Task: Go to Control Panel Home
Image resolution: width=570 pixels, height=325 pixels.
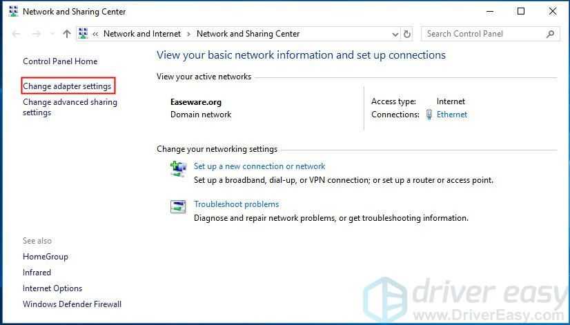Action: tap(60, 61)
